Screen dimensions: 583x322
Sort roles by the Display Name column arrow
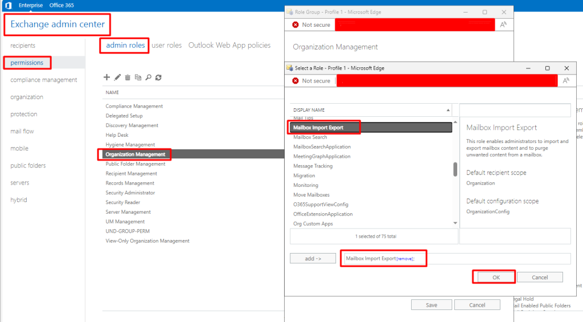[448, 110]
